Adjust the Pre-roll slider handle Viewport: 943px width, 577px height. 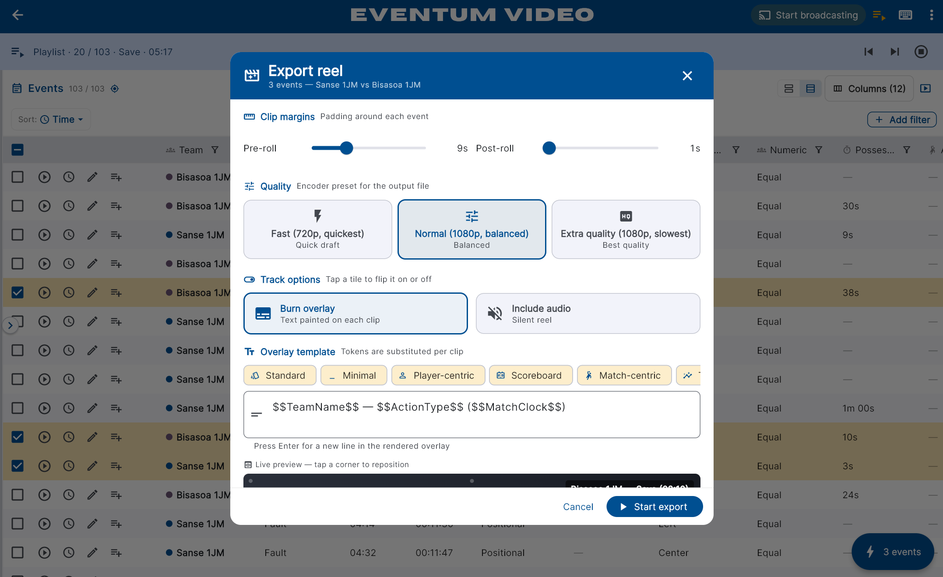coord(346,148)
